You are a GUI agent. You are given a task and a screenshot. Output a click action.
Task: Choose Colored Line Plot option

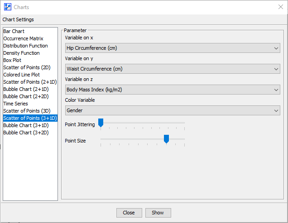22,75
